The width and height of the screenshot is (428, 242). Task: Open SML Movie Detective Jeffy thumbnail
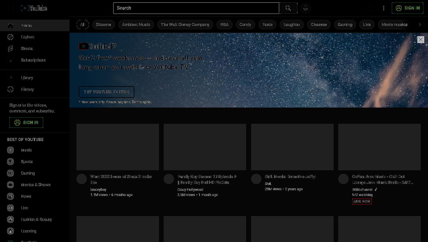tap(292, 147)
